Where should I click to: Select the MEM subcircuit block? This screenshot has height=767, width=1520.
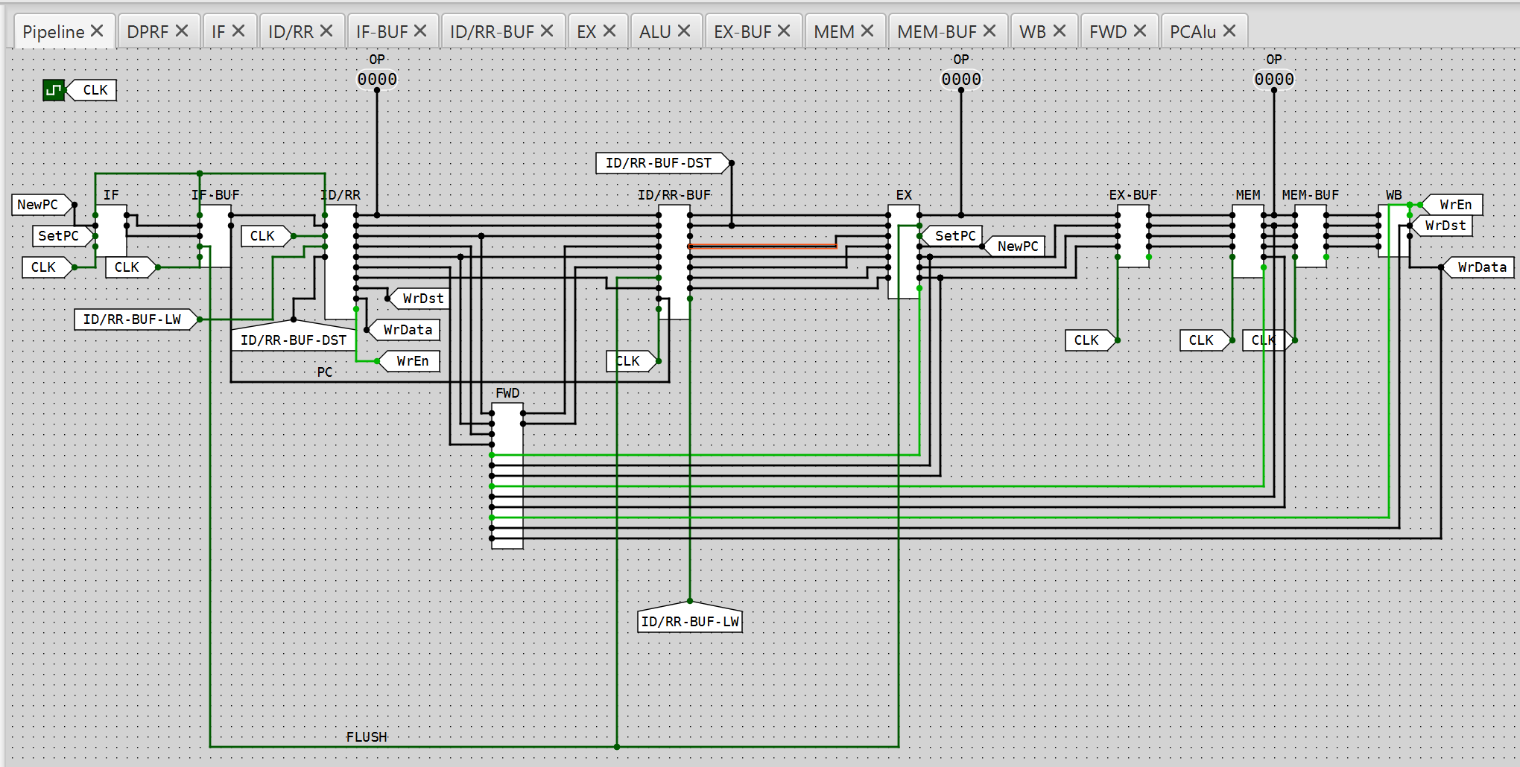[x=1248, y=241]
